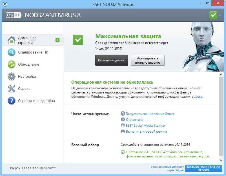The image size is (226, 176).
Task: Click the gamepad icon for игровой режим
Action: pos(123,131)
